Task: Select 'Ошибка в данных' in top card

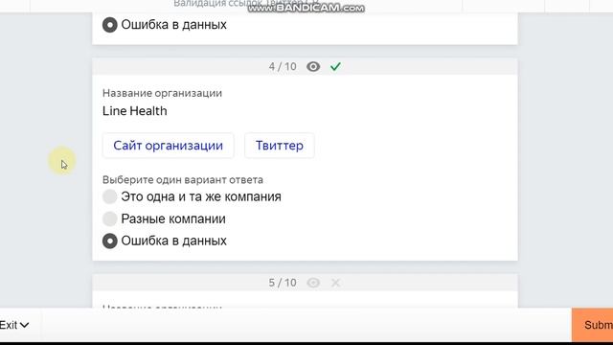Action: point(110,25)
